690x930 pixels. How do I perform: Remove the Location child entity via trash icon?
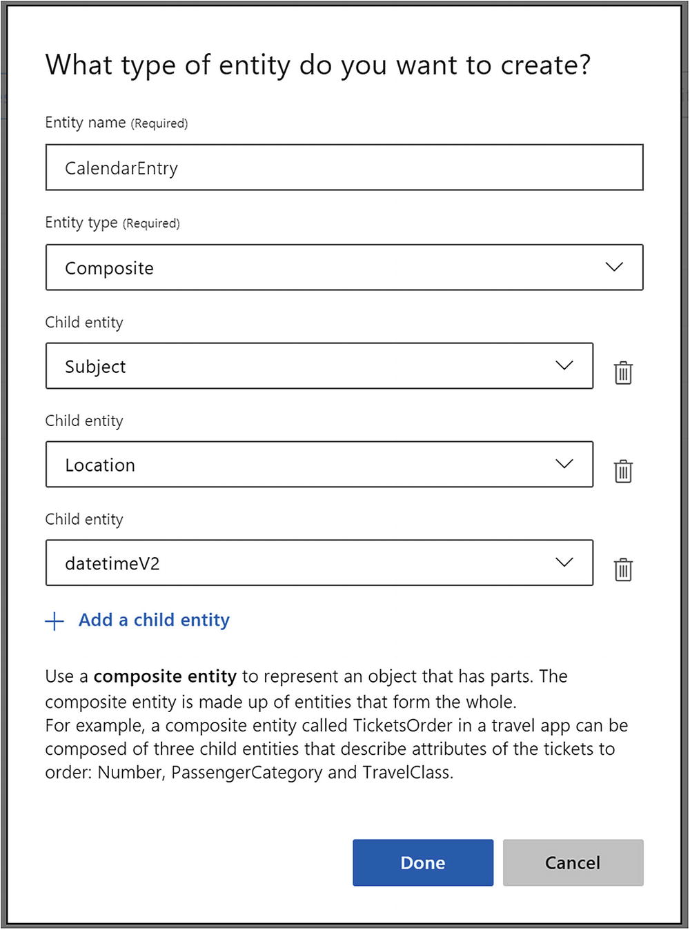coord(623,471)
